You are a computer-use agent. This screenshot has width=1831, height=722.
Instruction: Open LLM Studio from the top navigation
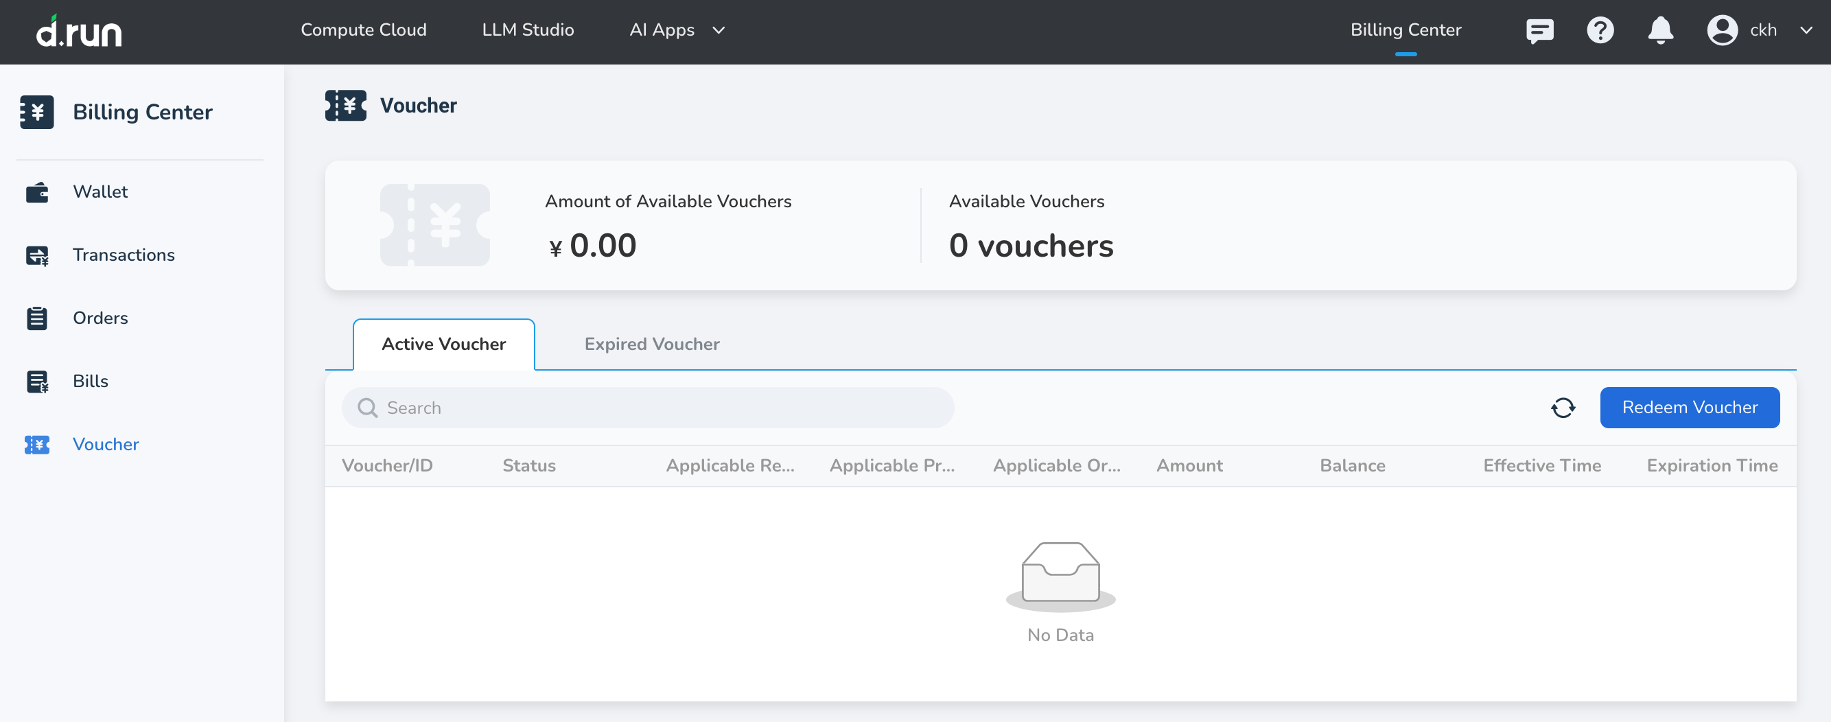click(x=527, y=30)
